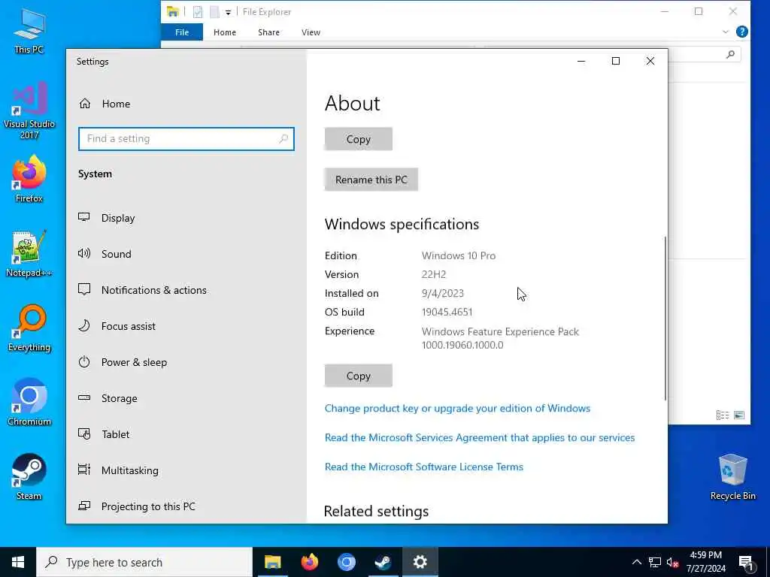Select Visual Studio 2017 desktop shortcut
This screenshot has height=577, width=770.
29,110
